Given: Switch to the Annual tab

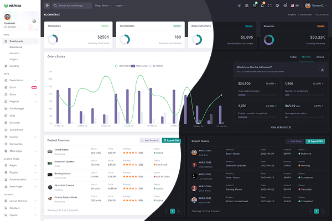Looking at the screenshot, I should click(x=320, y=57).
